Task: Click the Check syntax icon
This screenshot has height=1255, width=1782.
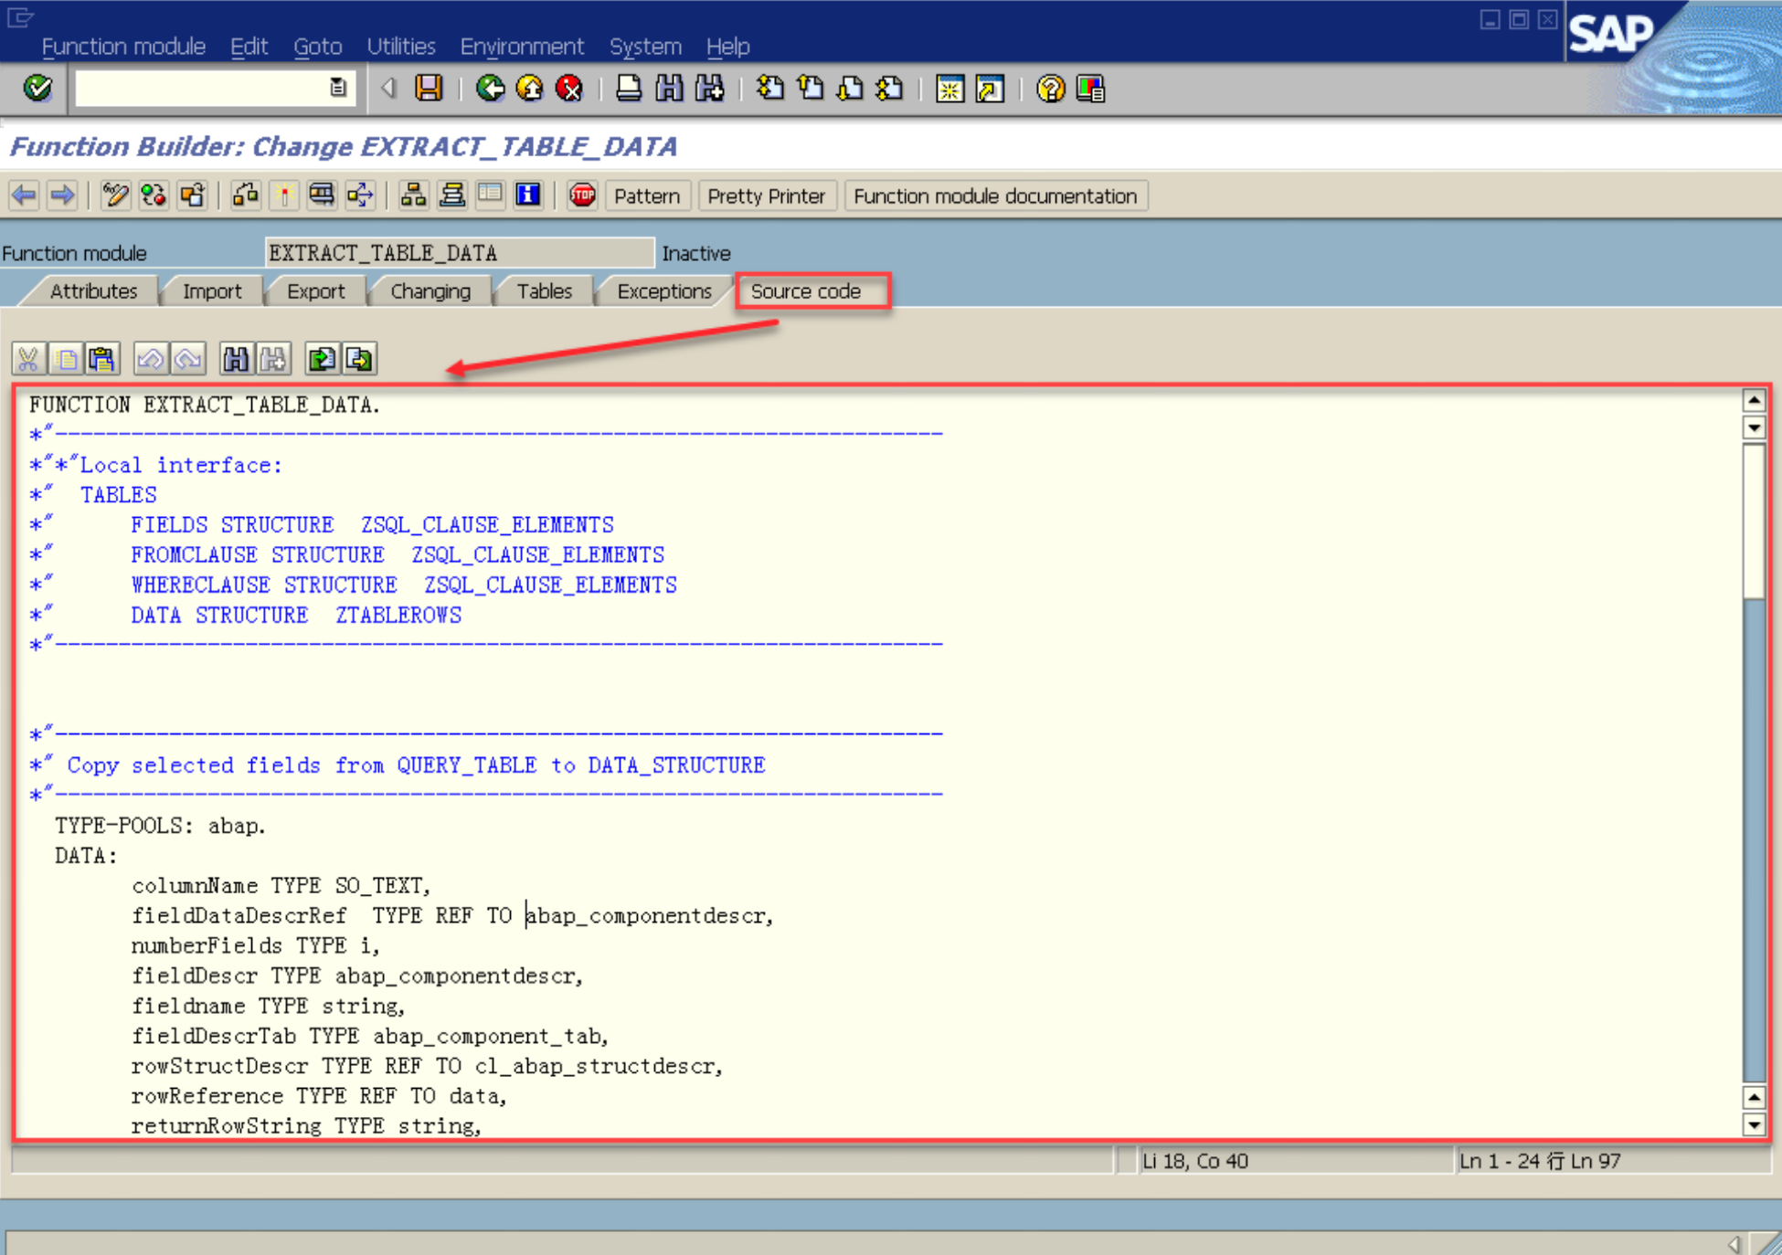Action: [246, 195]
